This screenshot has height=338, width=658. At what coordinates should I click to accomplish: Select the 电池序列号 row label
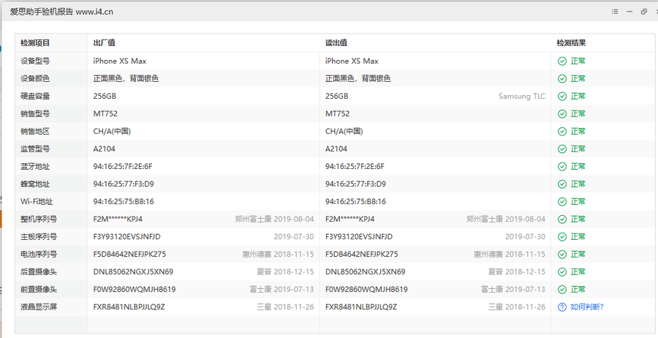pyautogui.click(x=39, y=255)
